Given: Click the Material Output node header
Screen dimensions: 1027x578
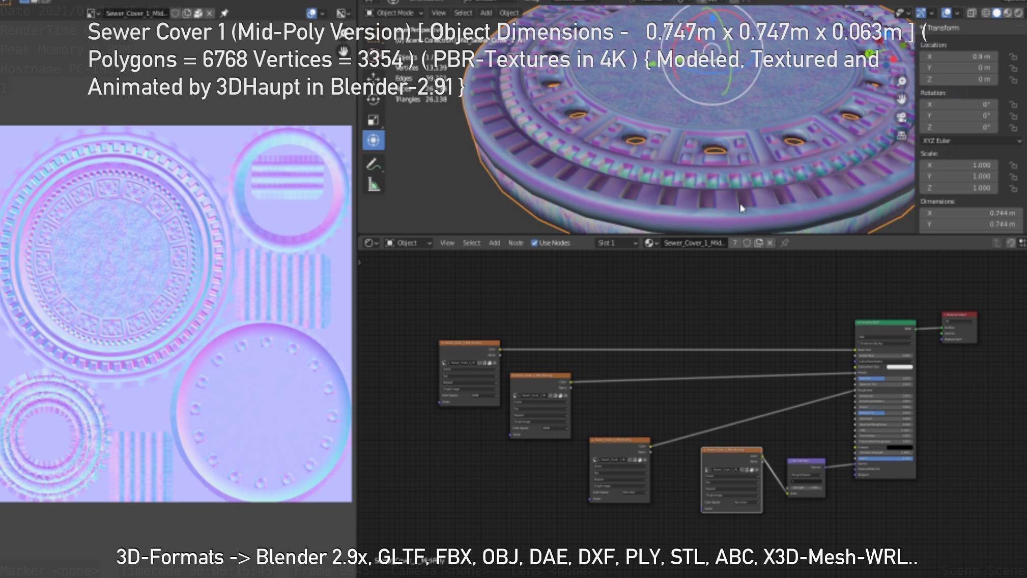Looking at the screenshot, I should (959, 315).
